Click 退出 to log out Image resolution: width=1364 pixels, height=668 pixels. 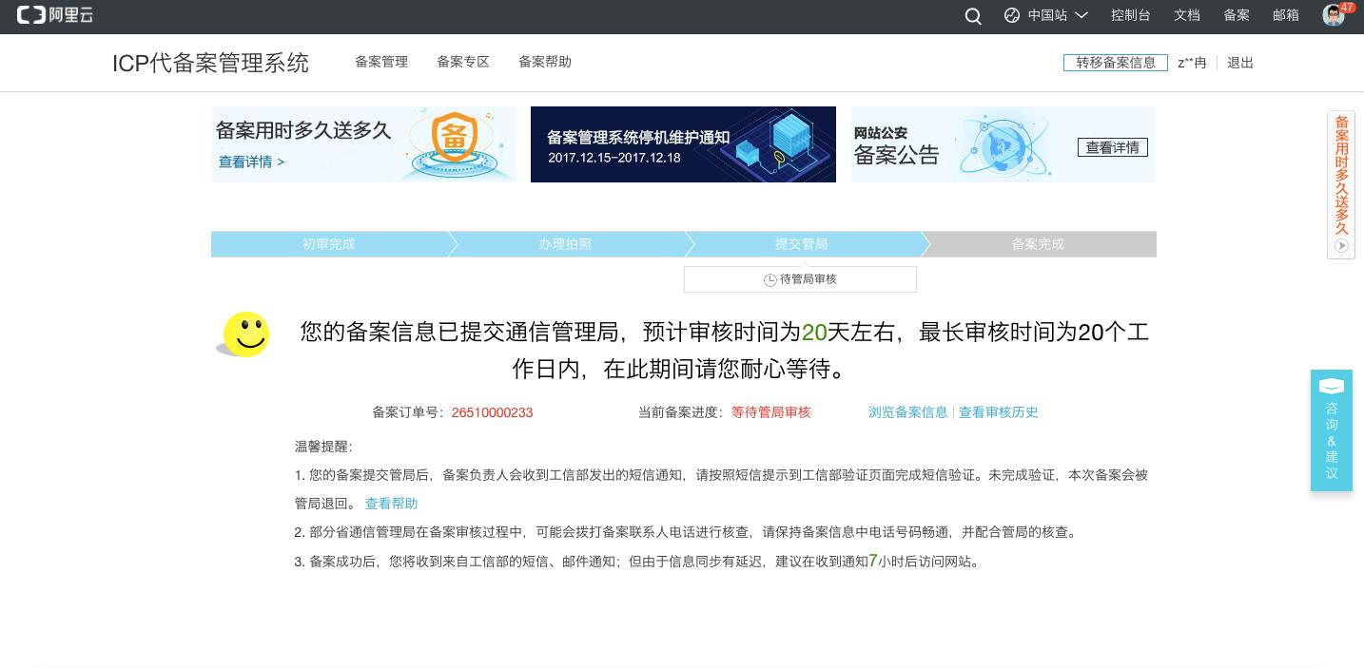pyautogui.click(x=1239, y=63)
